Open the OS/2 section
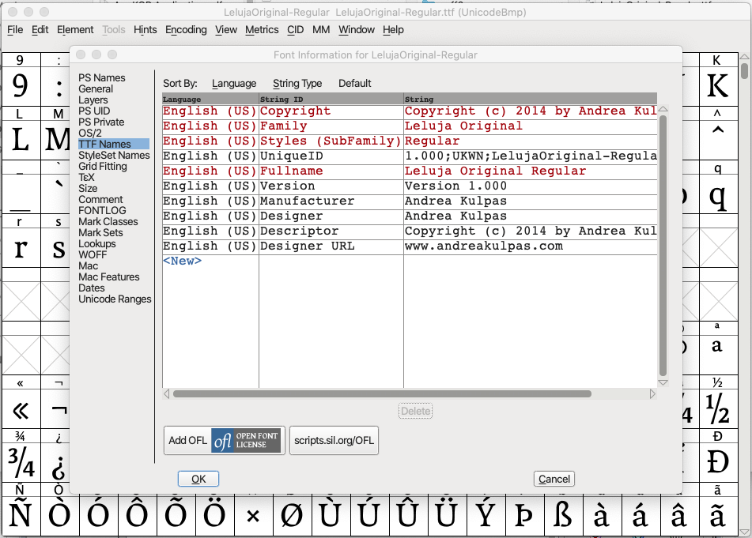Screen dimensions: 752x538 (89, 134)
